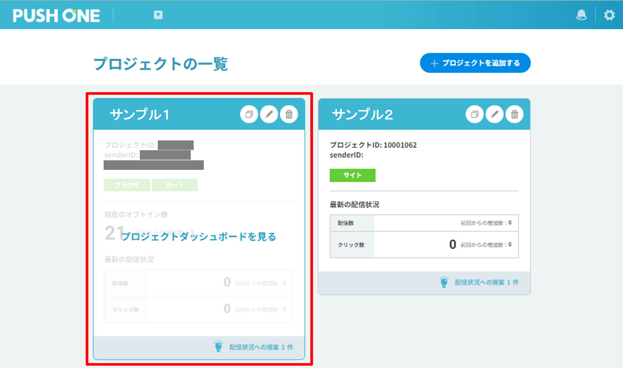Image resolution: width=623 pixels, height=368 pixels.
Task: Open the settings gear icon
Action: (x=609, y=15)
